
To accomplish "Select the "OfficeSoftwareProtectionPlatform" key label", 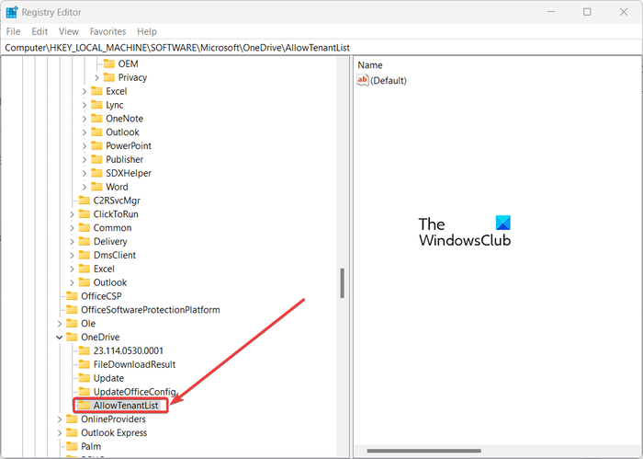I will (151, 310).
